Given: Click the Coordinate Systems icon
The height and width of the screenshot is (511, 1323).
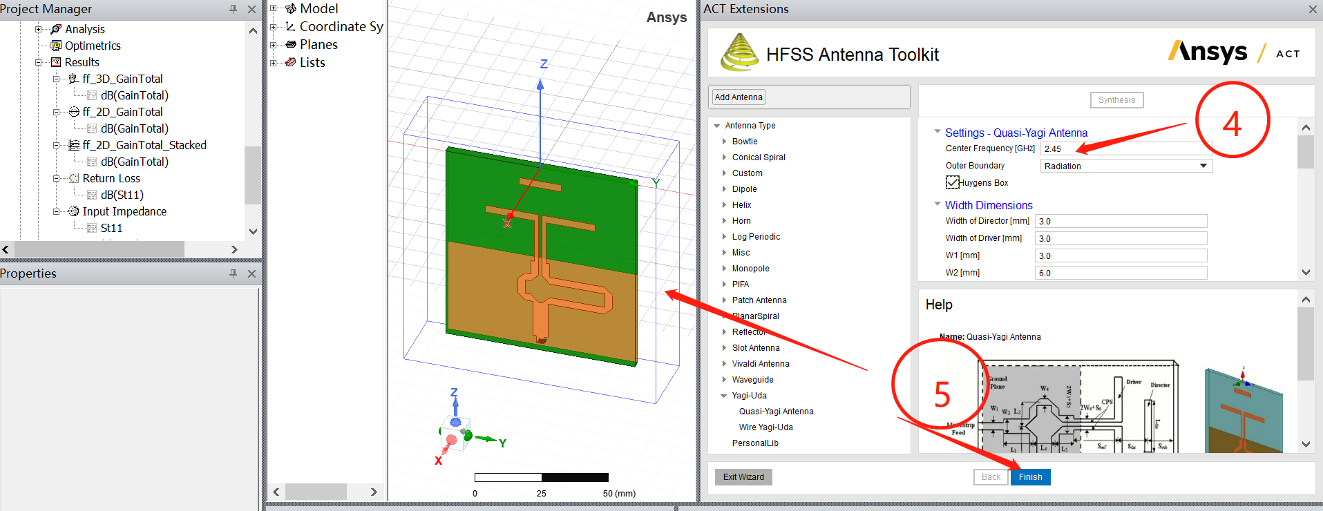Looking at the screenshot, I should [291, 26].
